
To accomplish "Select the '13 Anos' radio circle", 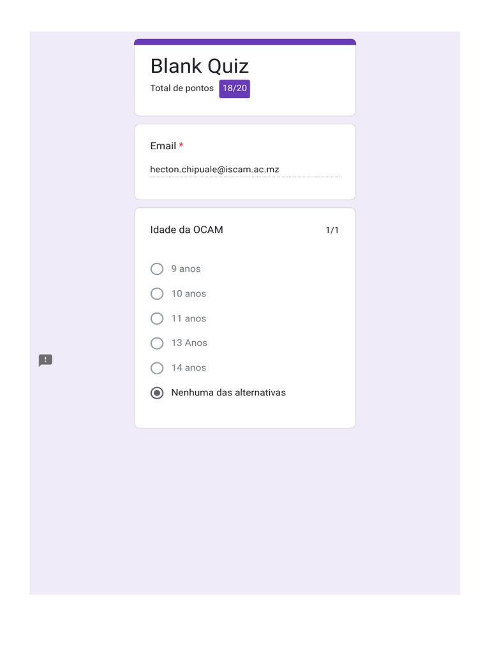I will pos(157,343).
